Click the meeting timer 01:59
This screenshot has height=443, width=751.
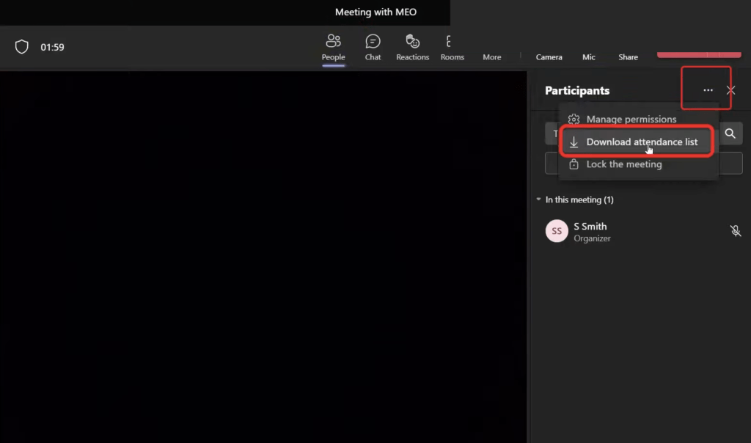click(52, 47)
